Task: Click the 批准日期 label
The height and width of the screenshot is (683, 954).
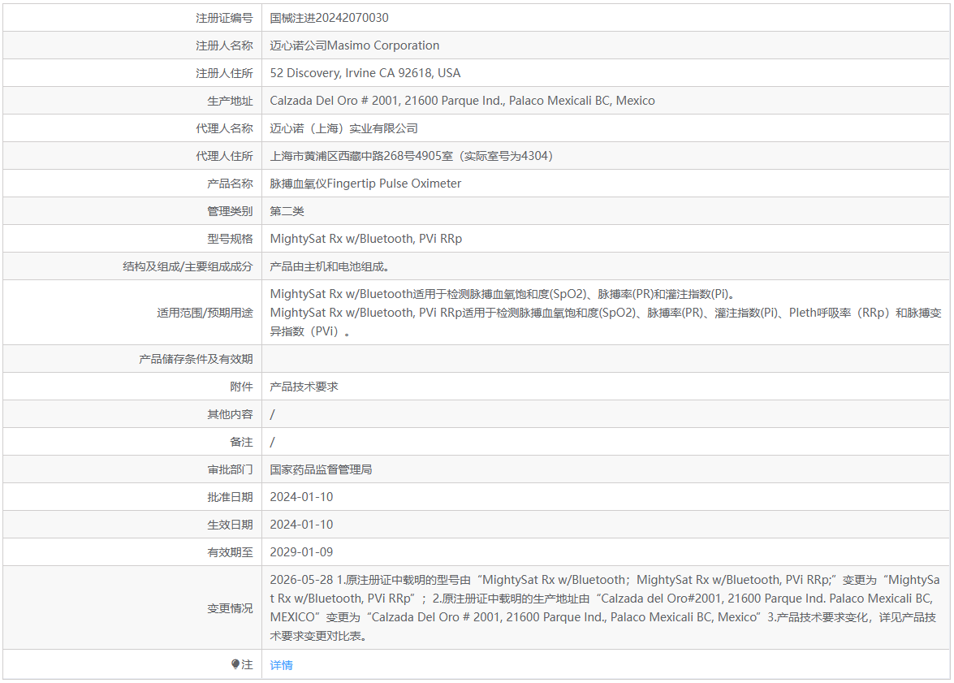Action: point(230,497)
